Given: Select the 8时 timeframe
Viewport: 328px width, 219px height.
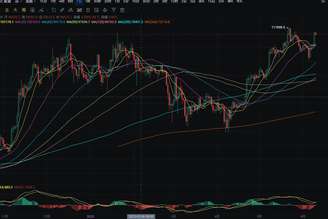Looking at the screenshot, I should point(70,1).
